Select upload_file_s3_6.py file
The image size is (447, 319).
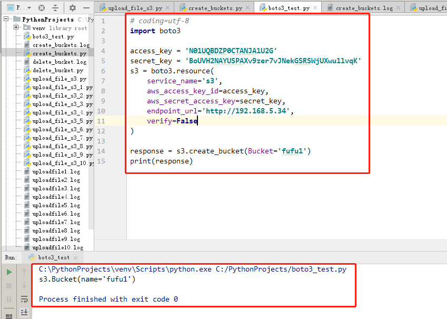pyautogui.click(x=63, y=129)
